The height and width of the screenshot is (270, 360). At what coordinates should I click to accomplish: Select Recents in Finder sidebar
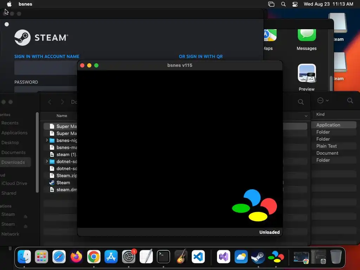pyautogui.click(x=10, y=123)
